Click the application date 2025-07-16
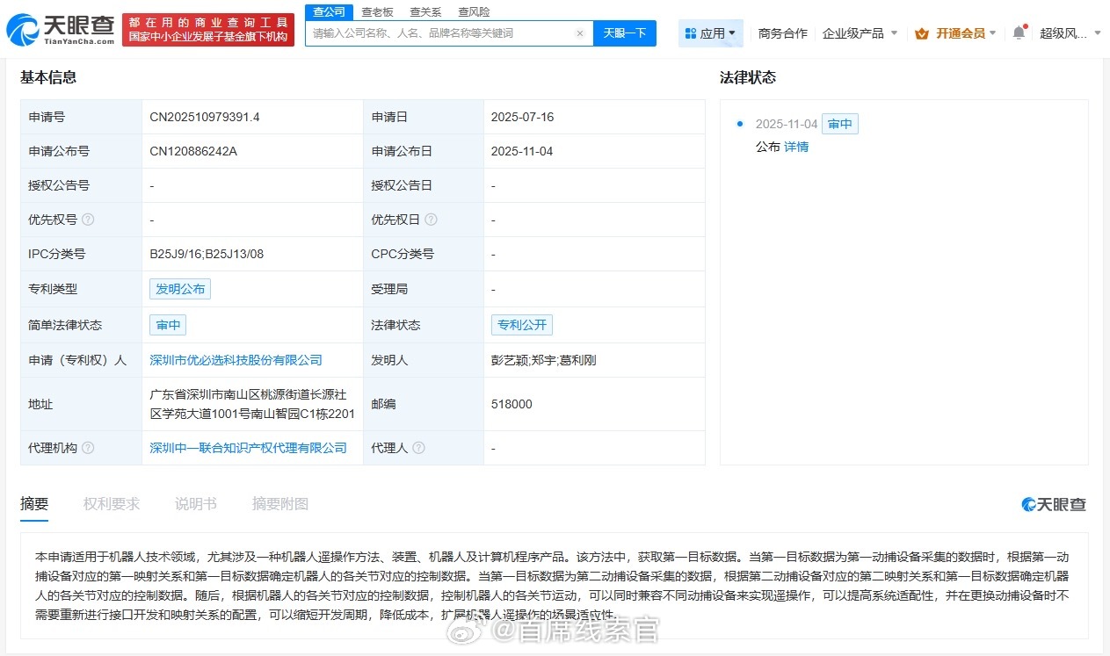1110x656 pixels. pos(522,117)
